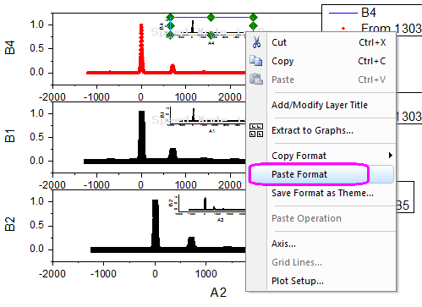The height and width of the screenshot is (307, 422).
Task: Click the From 1303 legend entry
Action: coord(392,28)
